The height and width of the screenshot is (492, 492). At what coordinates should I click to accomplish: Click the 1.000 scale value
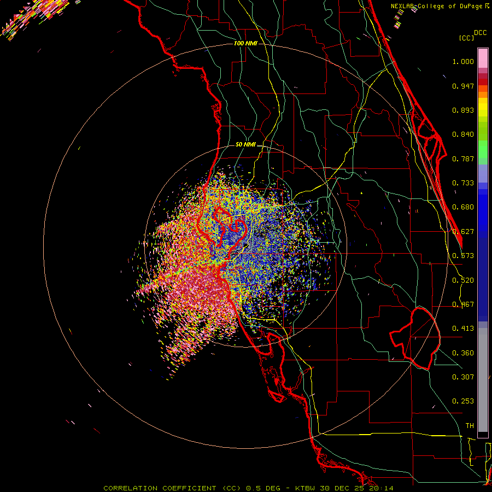click(x=463, y=62)
